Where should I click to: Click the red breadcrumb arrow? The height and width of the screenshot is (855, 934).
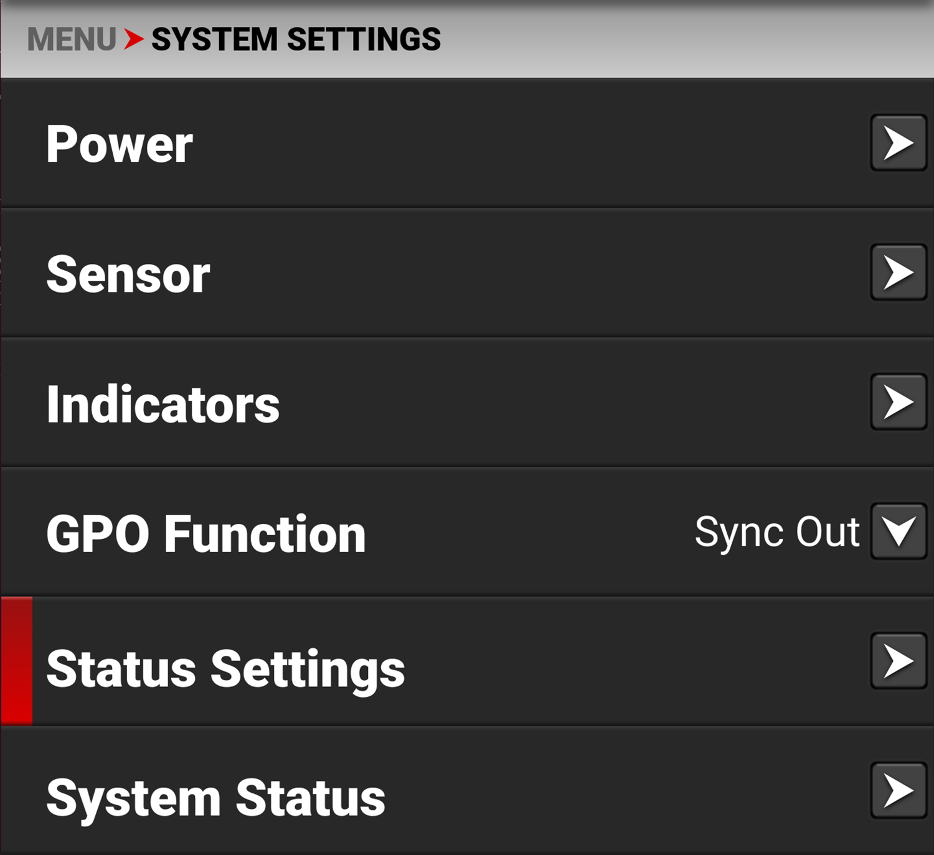click(x=134, y=39)
